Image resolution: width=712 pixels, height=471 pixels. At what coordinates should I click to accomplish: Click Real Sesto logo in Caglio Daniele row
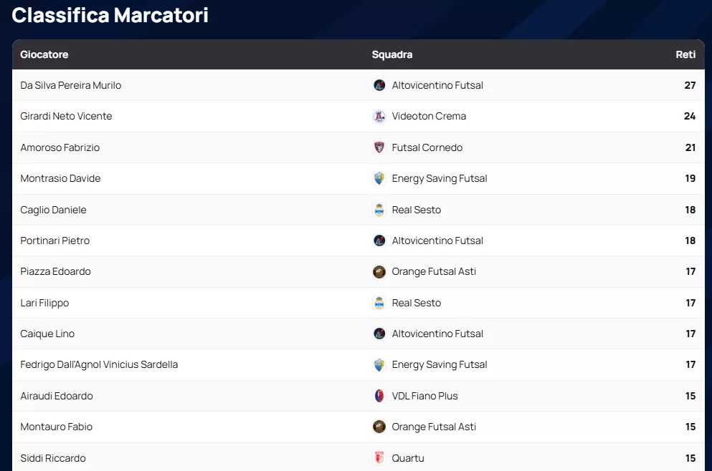[x=379, y=210]
